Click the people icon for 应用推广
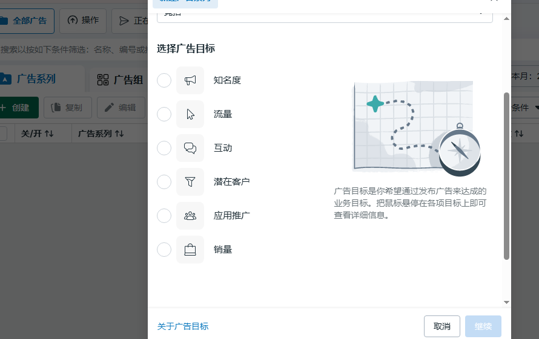Screen dimensions: 539x339 pos(190,216)
